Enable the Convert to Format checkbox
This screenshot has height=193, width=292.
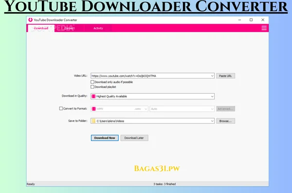coord(61,108)
